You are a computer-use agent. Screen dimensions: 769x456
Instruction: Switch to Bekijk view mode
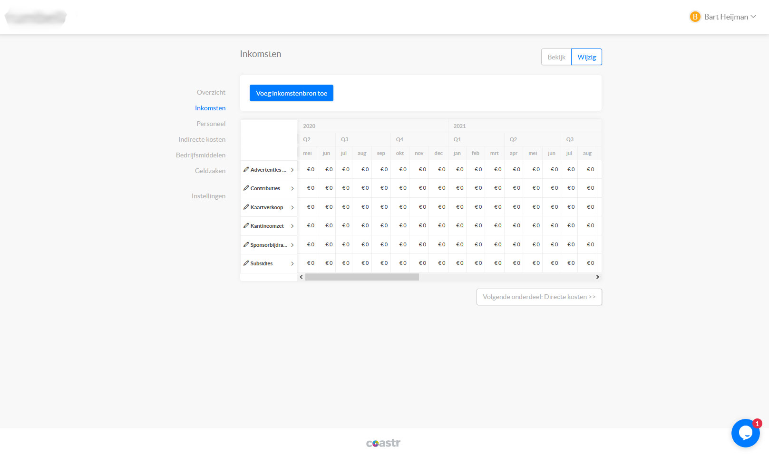tap(556, 57)
